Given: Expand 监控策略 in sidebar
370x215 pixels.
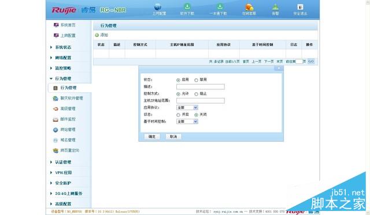Looking at the screenshot, I should coord(63,68).
